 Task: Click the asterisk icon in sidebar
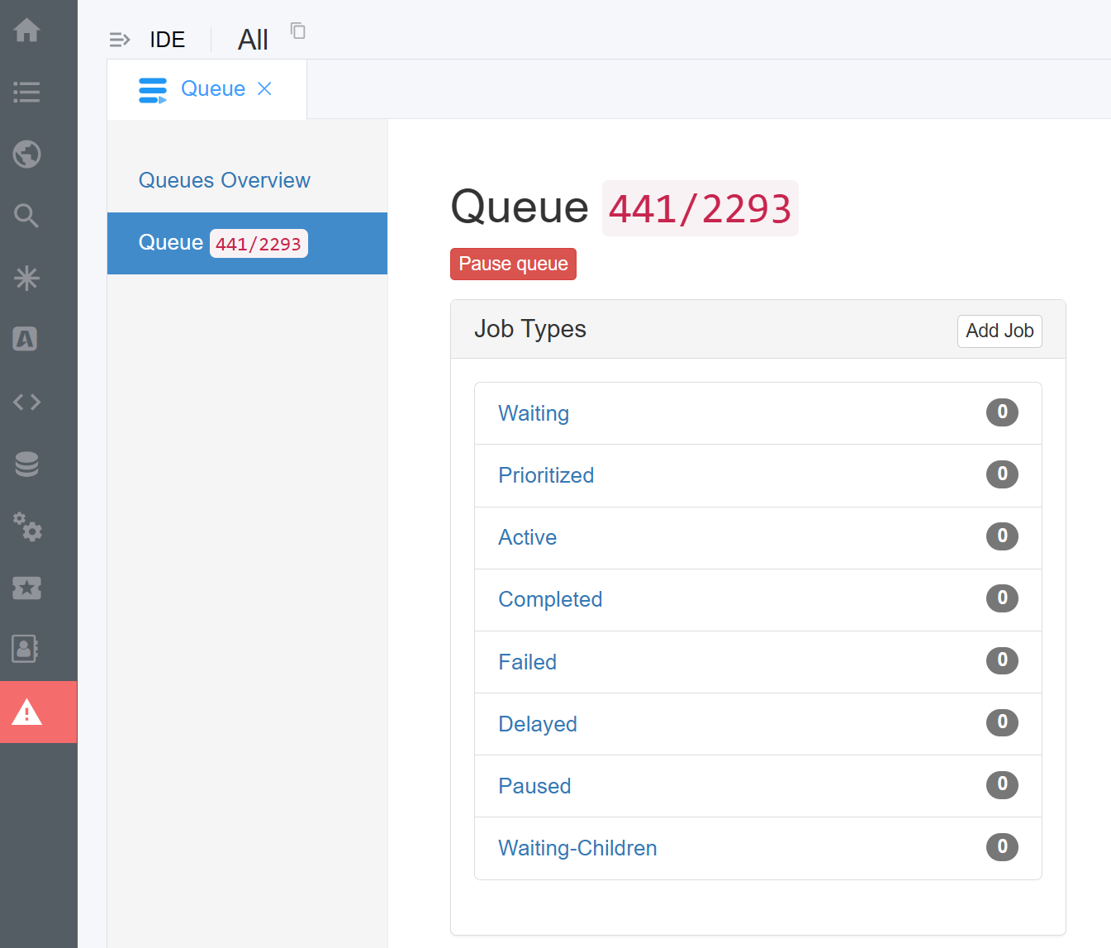click(26, 278)
